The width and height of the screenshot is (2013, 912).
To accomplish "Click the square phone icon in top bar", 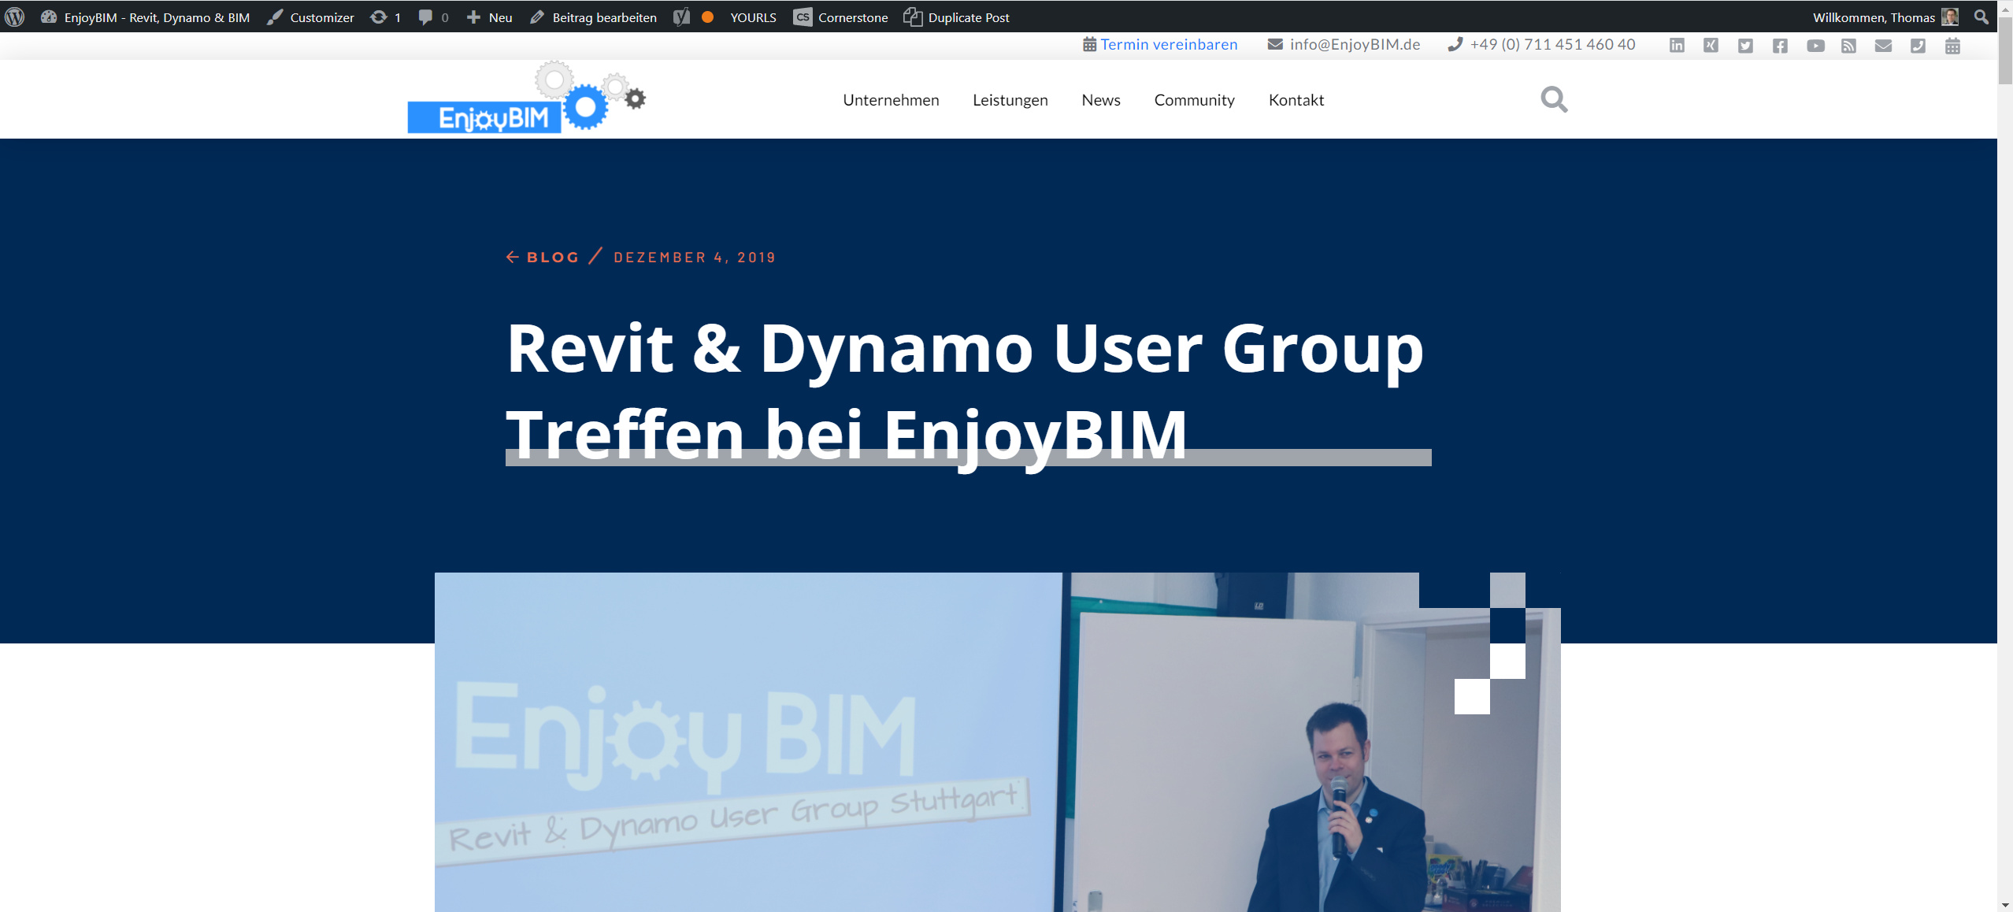I will click(1918, 46).
